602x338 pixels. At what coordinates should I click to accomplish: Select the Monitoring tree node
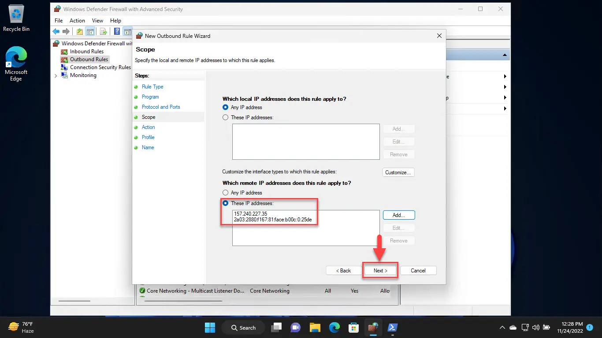point(83,75)
